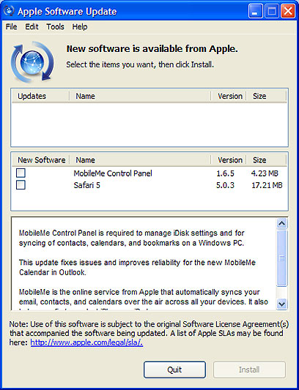The image size is (299, 390).
Task: Open the apple.com/legal/sla link
Action: point(86,342)
